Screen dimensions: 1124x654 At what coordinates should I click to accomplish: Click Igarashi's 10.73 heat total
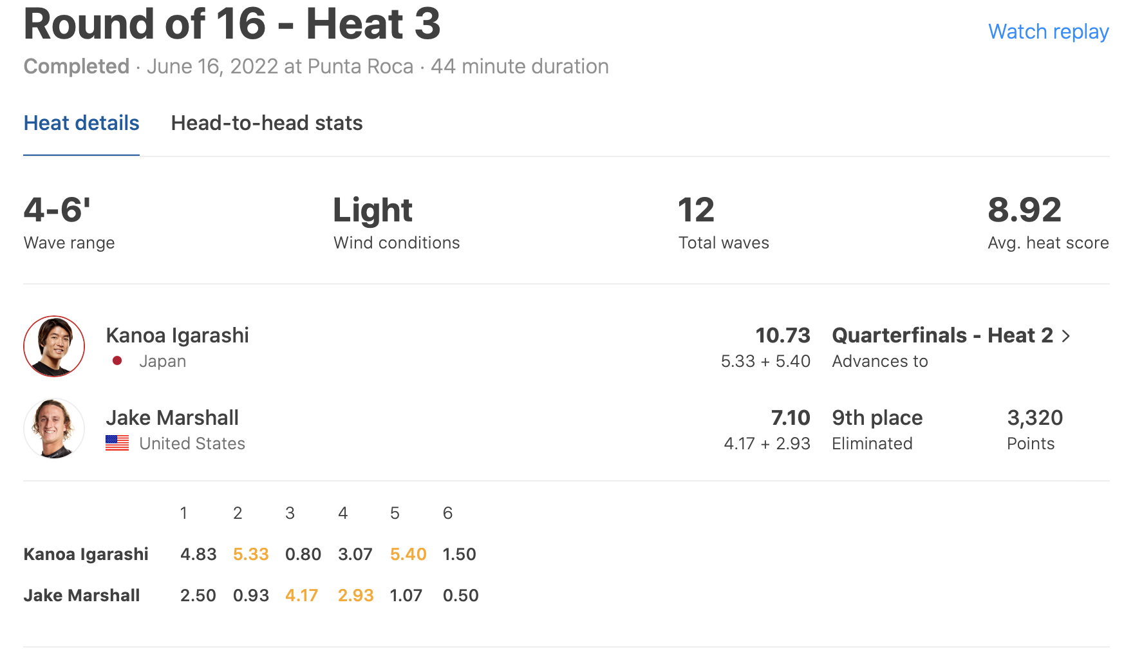(782, 335)
